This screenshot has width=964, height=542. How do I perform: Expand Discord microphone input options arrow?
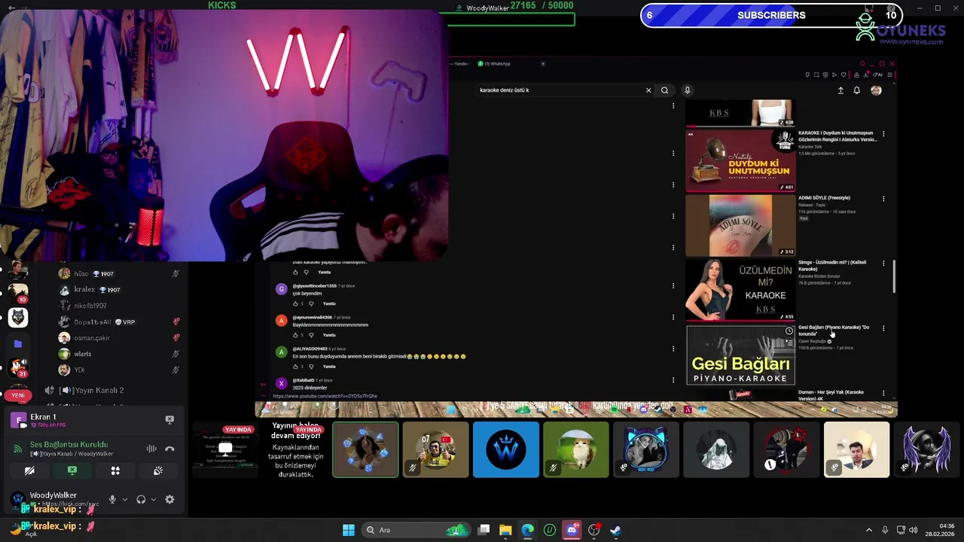(x=125, y=499)
